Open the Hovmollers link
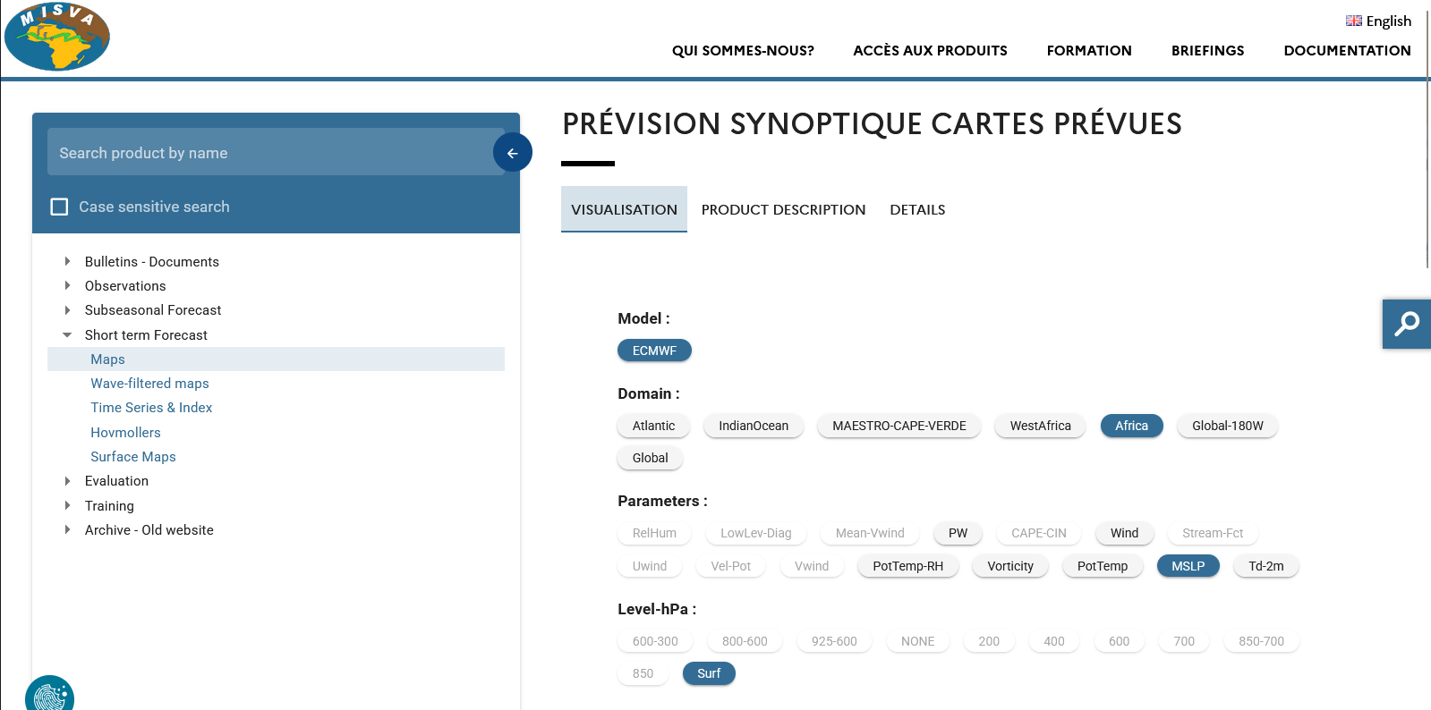 125,432
